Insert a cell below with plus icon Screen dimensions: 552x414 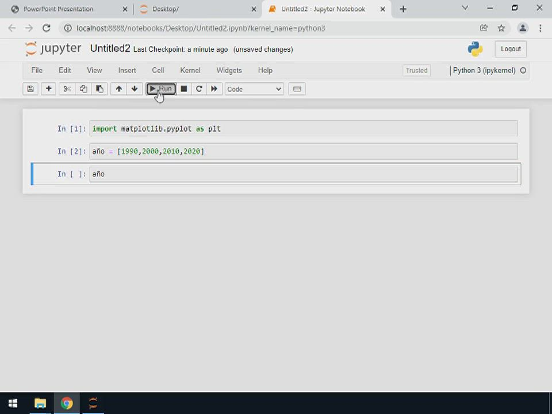pyautogui.click(x=48, y=89)
